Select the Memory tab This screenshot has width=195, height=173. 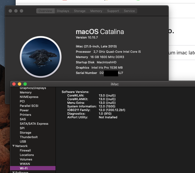click(x=96, y=11)
